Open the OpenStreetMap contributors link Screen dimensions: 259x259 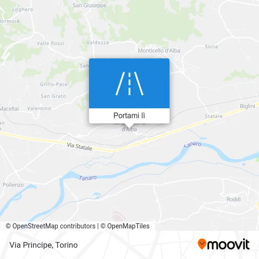pos(50,226)
